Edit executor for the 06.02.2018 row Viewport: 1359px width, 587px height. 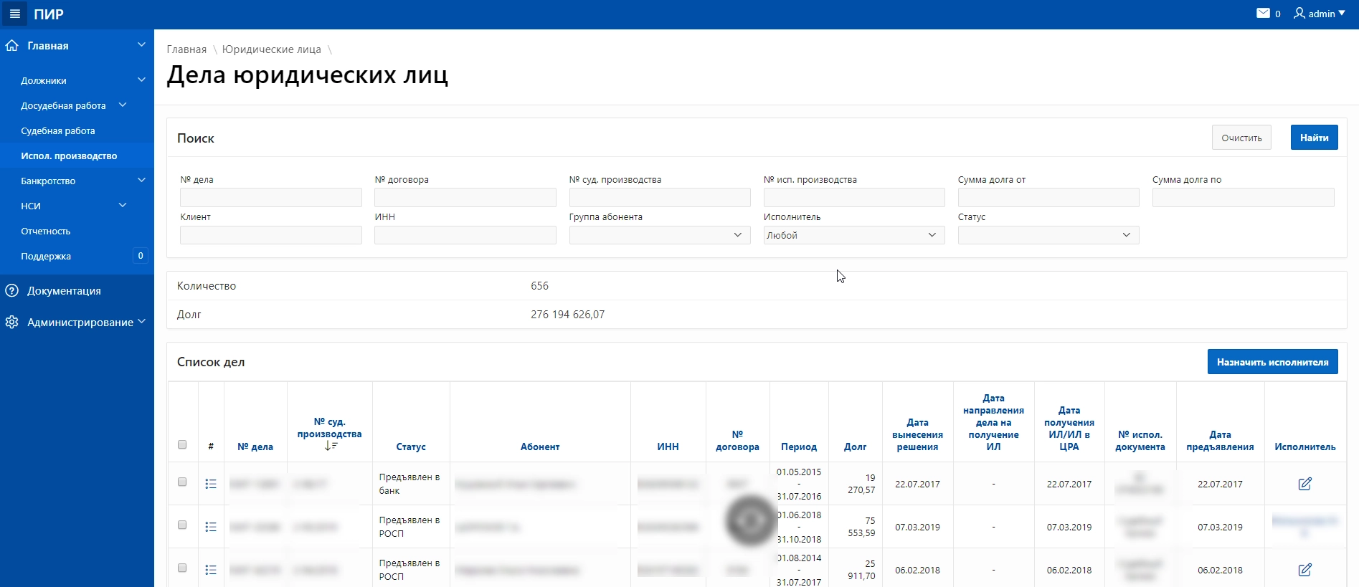click(1305, 570)
